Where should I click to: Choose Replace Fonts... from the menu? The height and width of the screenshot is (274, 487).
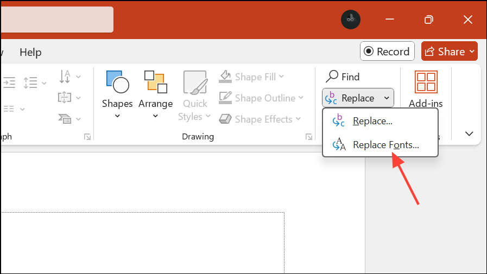(385, 145)
